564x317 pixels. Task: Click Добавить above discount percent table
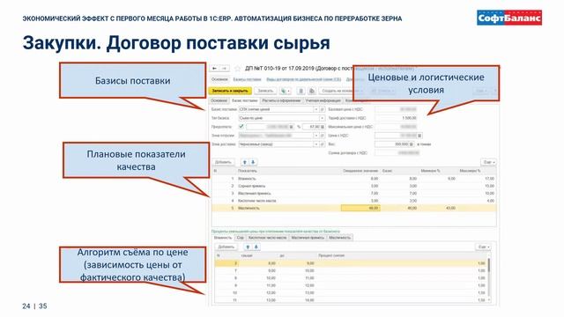coord(226,247)
